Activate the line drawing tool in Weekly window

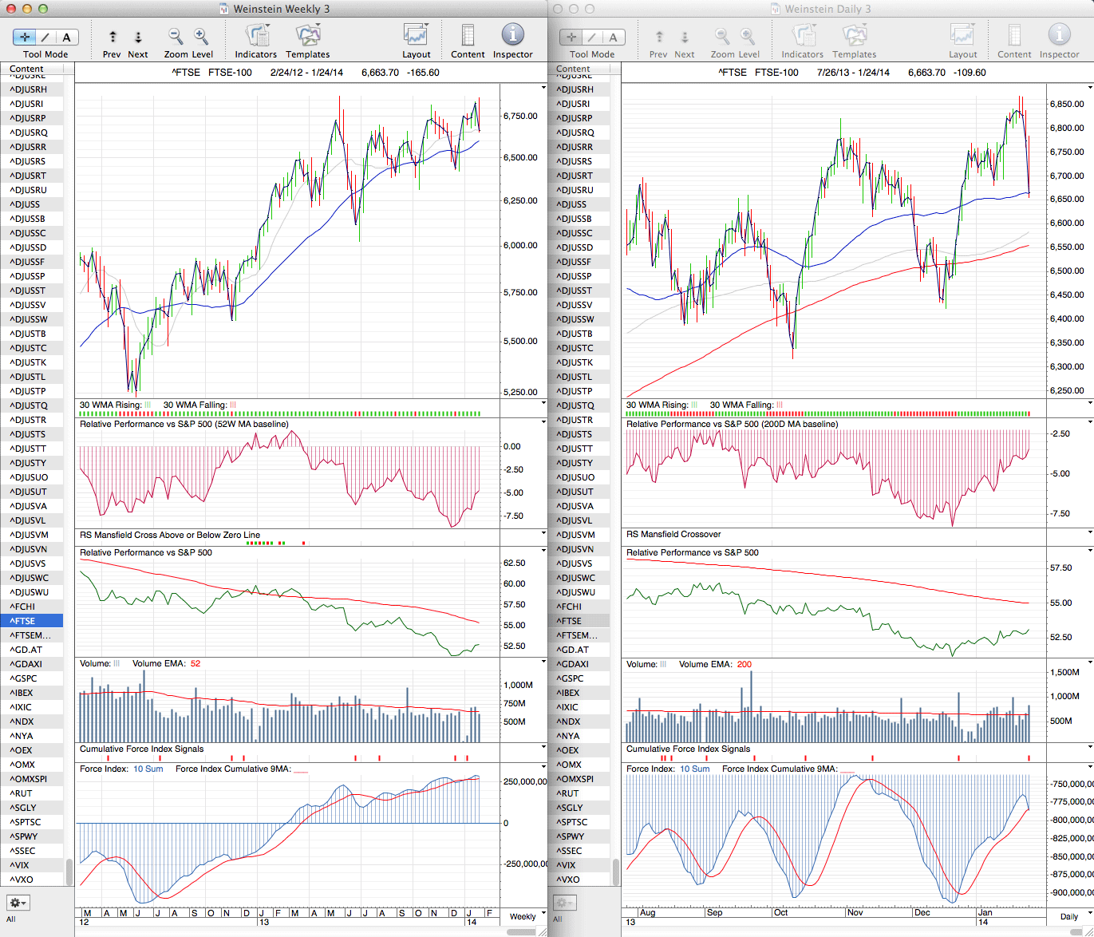click(x=45, y=38)
